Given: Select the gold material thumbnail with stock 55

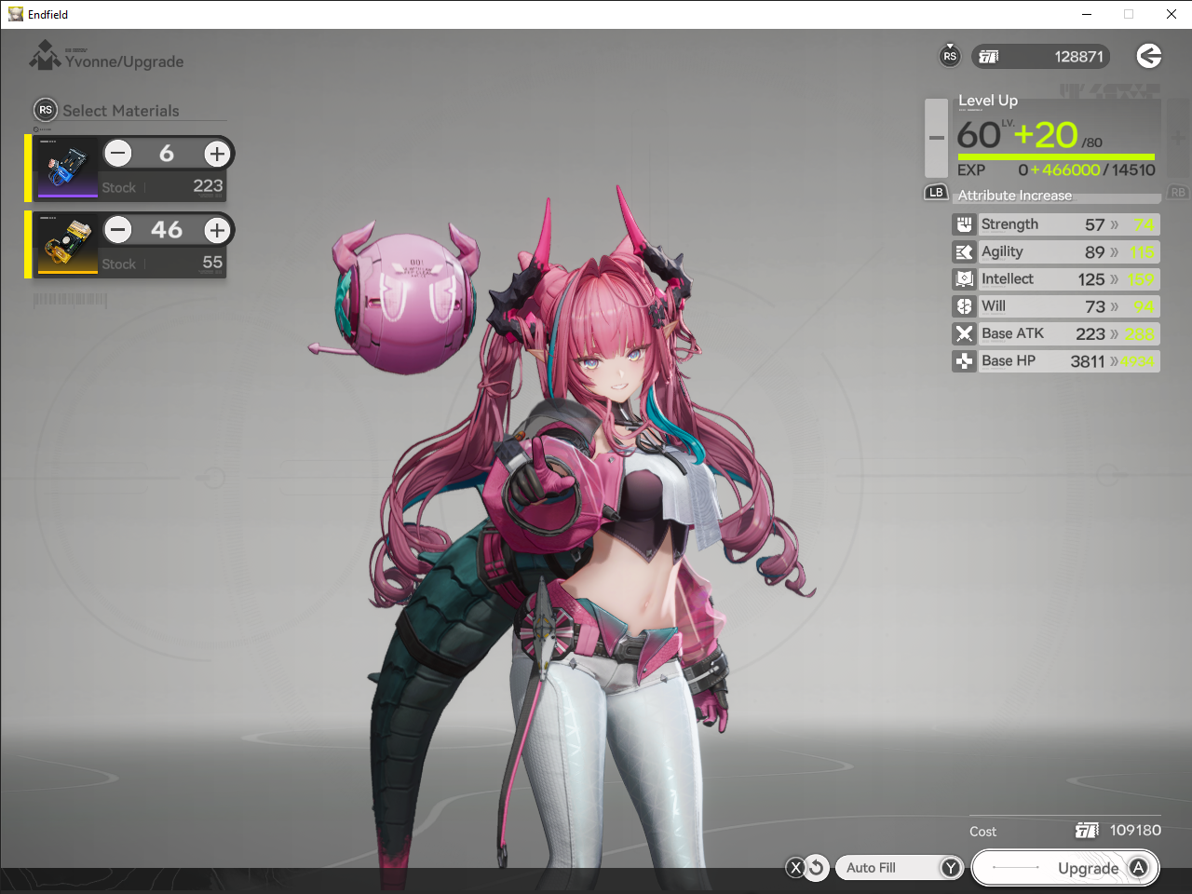Looking at the screenshot, I should (x=66, y=244).
